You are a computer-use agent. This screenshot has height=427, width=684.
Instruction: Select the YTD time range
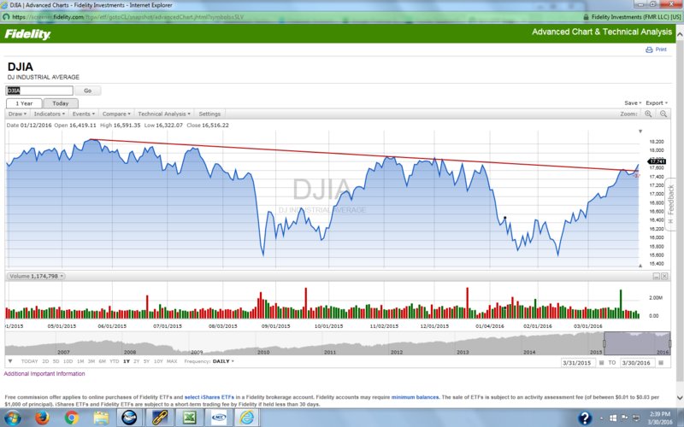(115, 361)
